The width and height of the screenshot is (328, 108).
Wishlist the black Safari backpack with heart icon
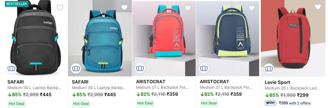point(60,8)
